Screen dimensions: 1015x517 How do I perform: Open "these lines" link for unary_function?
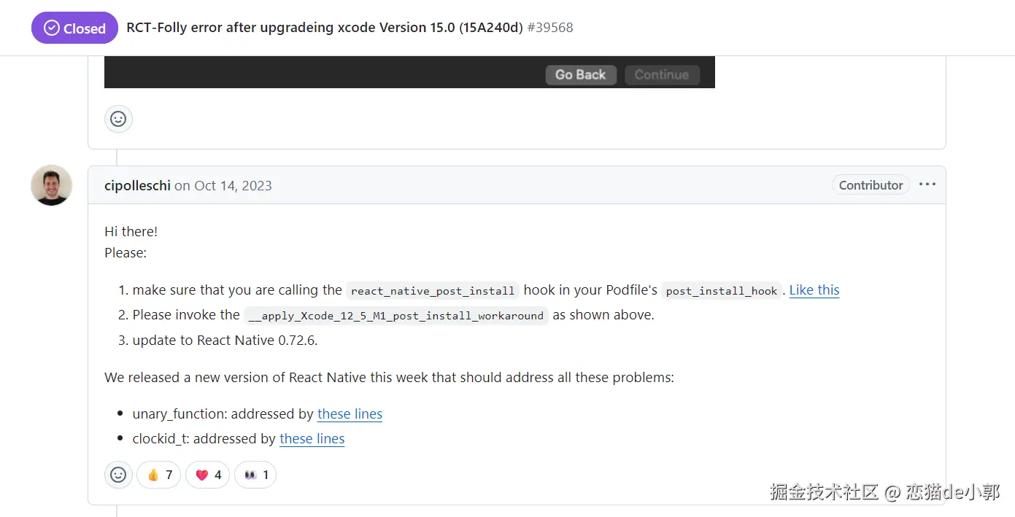tap(350, 414)
